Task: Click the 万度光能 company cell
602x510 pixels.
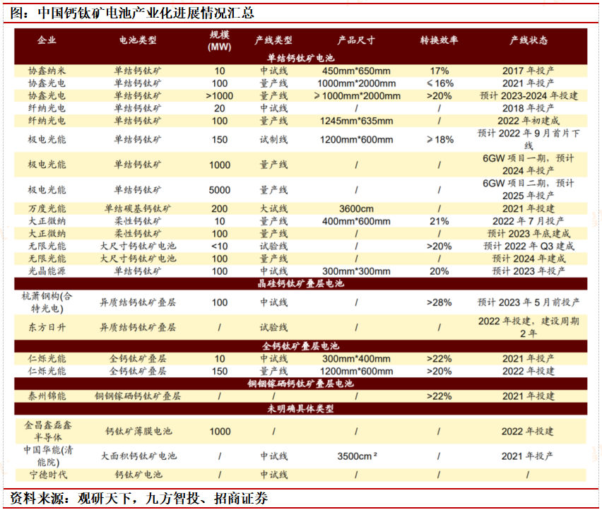Action: (47, 209)
